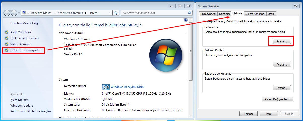Viewport: 303px width, 121px height.
Task: Select the Uzak tab
Action: click(x=271, y=14)
